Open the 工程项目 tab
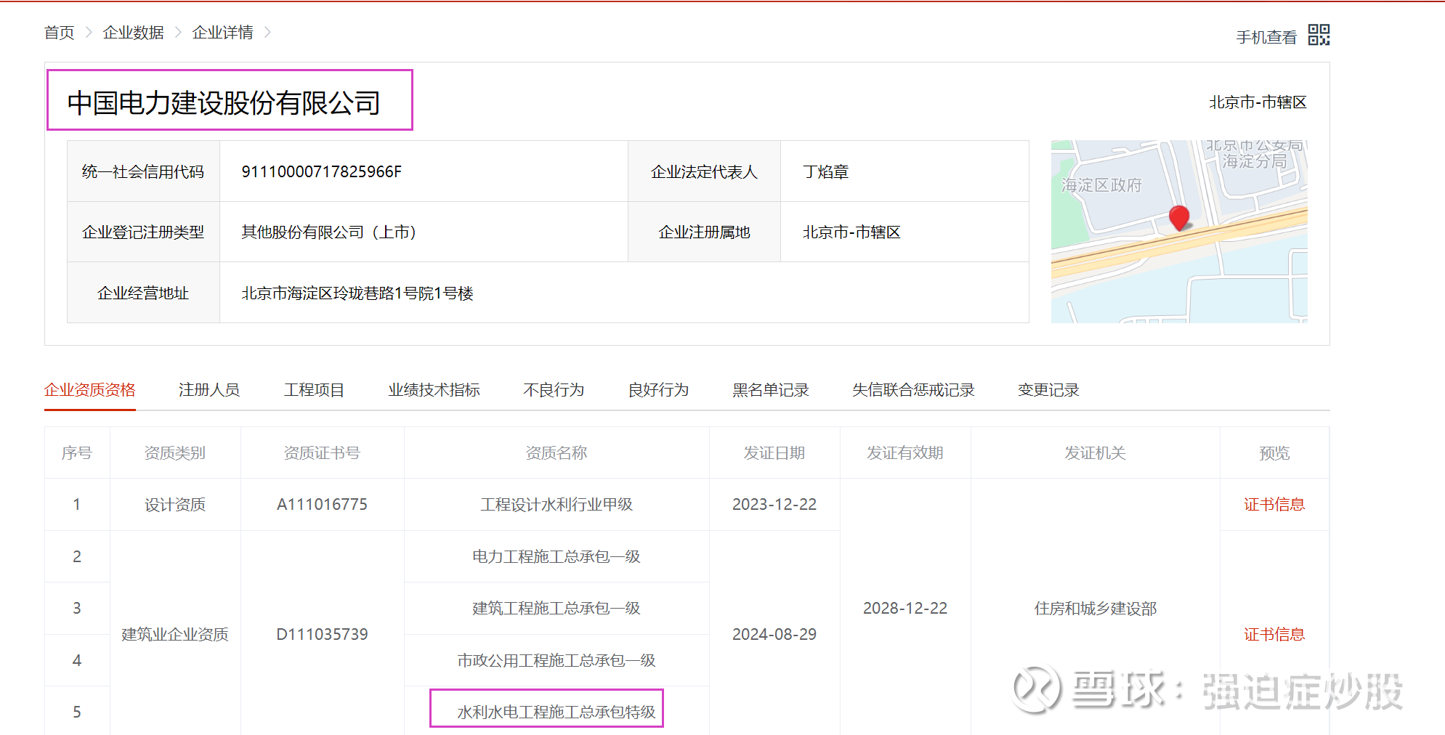Image resolution: width=1445 pixels, height=735 pixels. point(314,390)
